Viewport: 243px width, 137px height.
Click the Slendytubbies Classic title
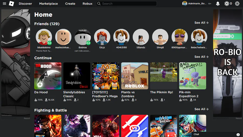tap(74, 94)
